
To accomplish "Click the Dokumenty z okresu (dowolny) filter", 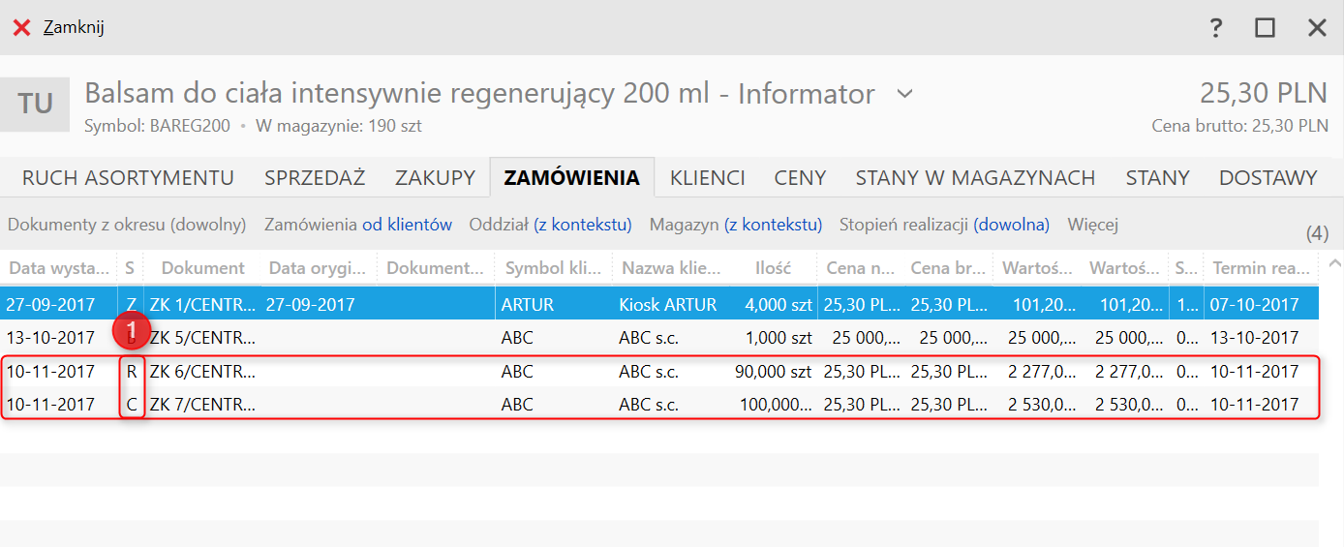I will tap(127, 225).
